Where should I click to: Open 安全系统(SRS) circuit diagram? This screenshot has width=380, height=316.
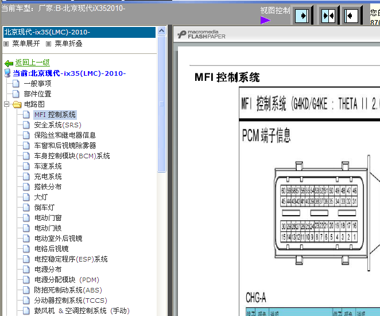pos(57,125)
